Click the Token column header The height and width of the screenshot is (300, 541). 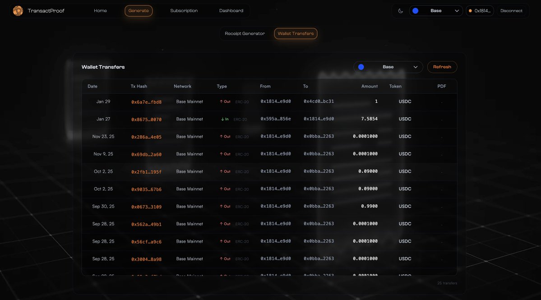395,86
